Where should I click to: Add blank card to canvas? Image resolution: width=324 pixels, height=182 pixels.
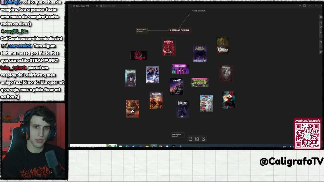pyautogui.click(x=191, y=139)
